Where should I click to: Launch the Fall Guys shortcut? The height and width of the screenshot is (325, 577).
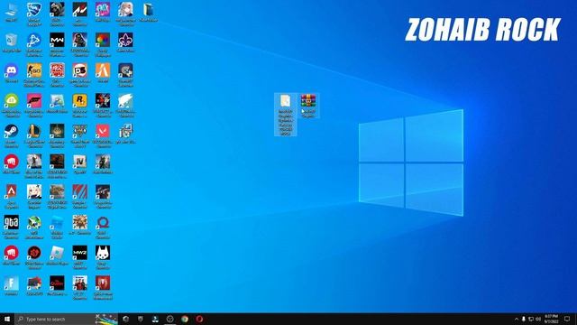(103, 12)
